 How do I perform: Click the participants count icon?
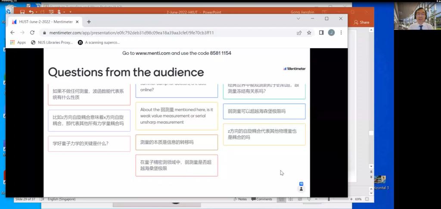301,187
